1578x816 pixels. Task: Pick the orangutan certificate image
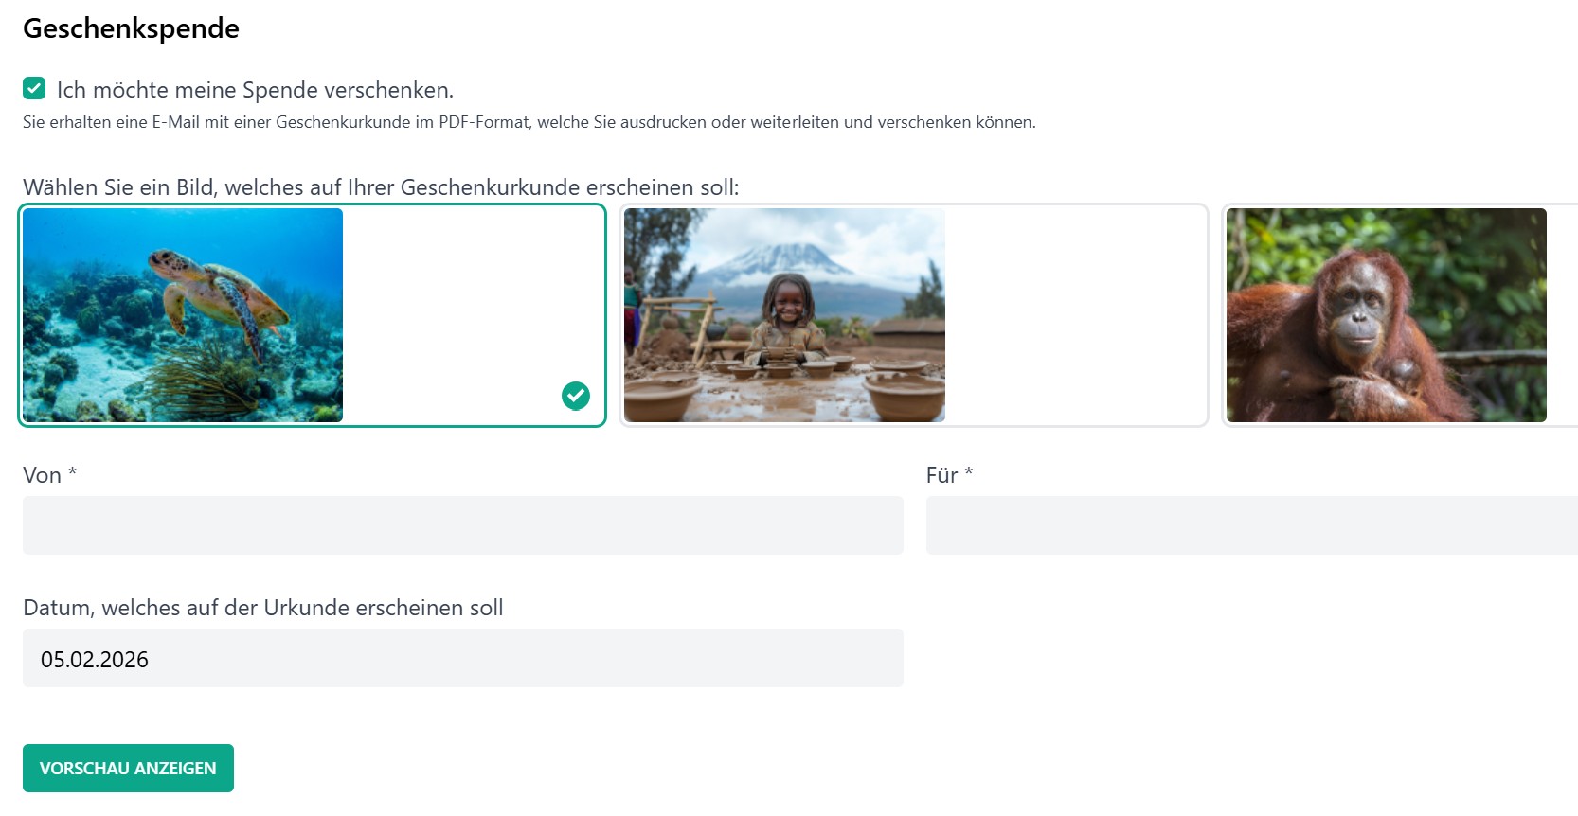(x=1386, y=315)
